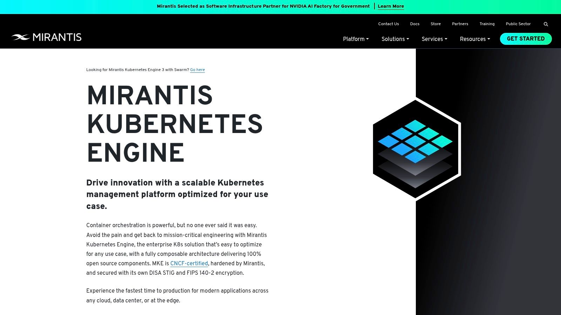Screen dimensions: 561x315
Task: Open the Store menu item
Action: 435,24
